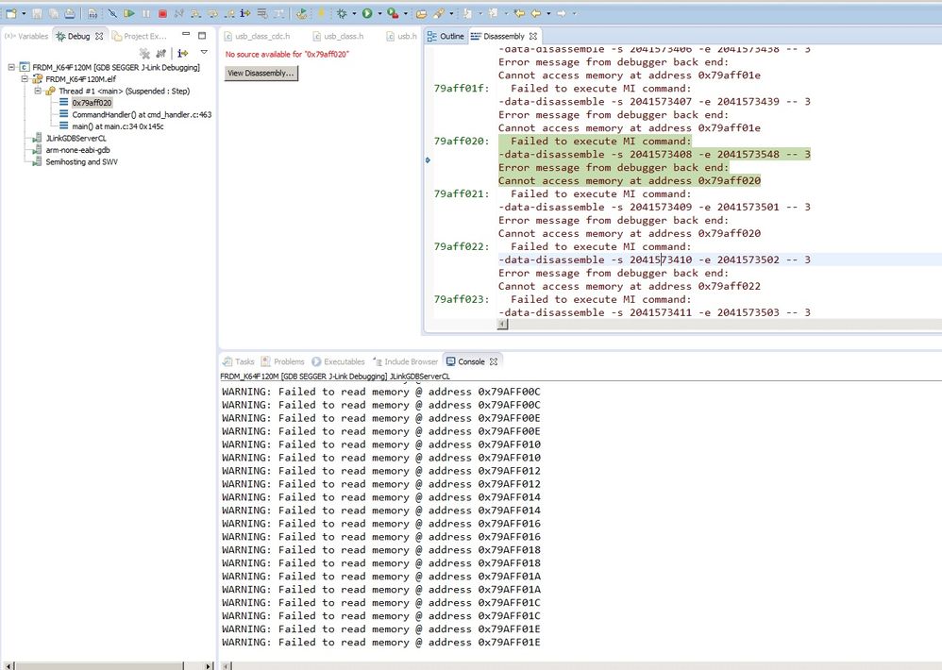Open the External Tools dropdown arrow
Screen dimensions: 942x670
pos(406,13)
